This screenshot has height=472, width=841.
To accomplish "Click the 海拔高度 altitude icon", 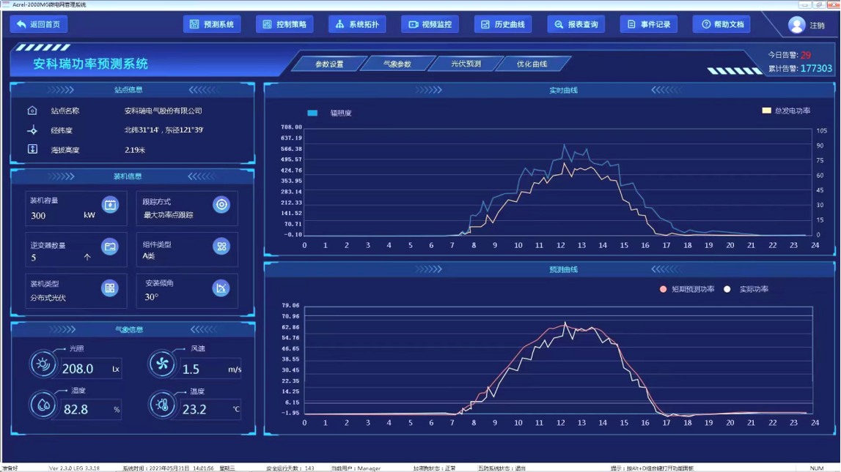I will [x=32, y=149].
